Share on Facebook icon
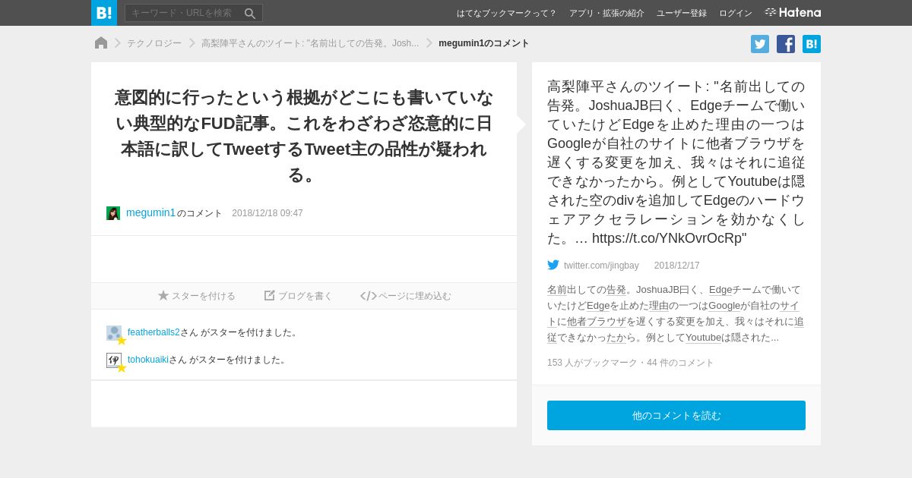The width and height of the screenshot is (912, 478). 786,44
